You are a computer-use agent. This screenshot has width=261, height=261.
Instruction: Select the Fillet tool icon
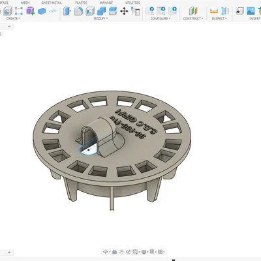78,11
